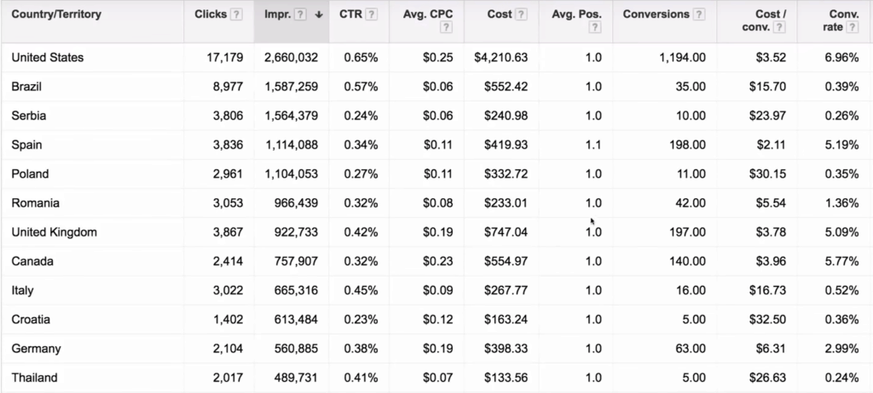This screenshot has width=873, height=393.
Task: Click Serbia impressions 1,564,379
Action: click(292, 116)
